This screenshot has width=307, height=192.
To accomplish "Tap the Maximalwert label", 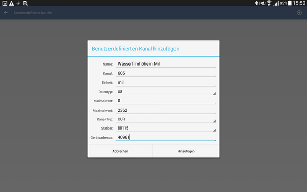I will coord(103,111).
